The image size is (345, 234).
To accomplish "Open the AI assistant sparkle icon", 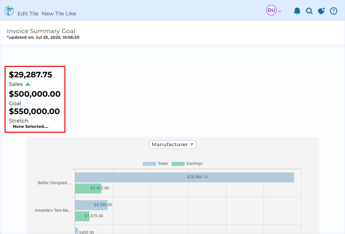I will click(x=321, y=11).
